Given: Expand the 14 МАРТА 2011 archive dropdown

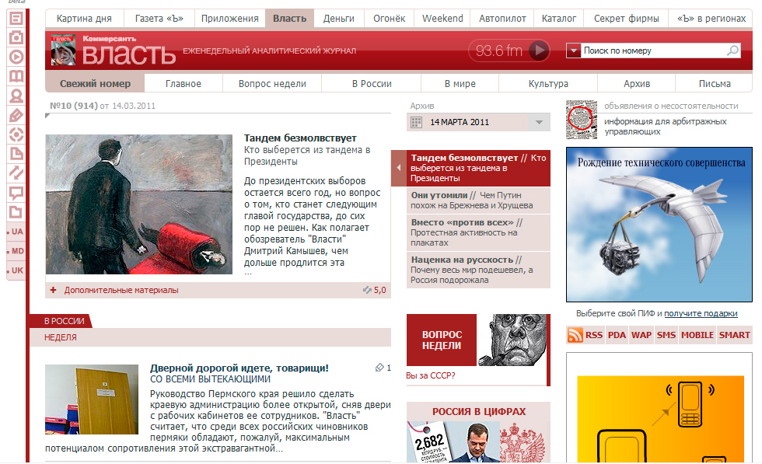Looking at the screenshot, I should 539,123.
